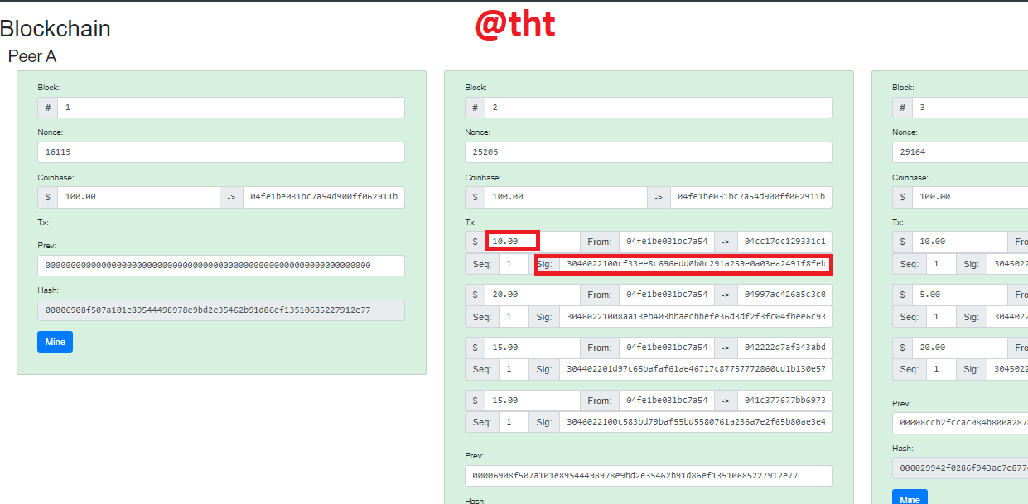
Task: Select the nonce field showing 29164
Action: pos(960,152)
